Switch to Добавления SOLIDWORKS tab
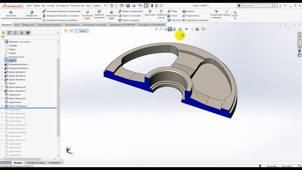 pos(123,25)
